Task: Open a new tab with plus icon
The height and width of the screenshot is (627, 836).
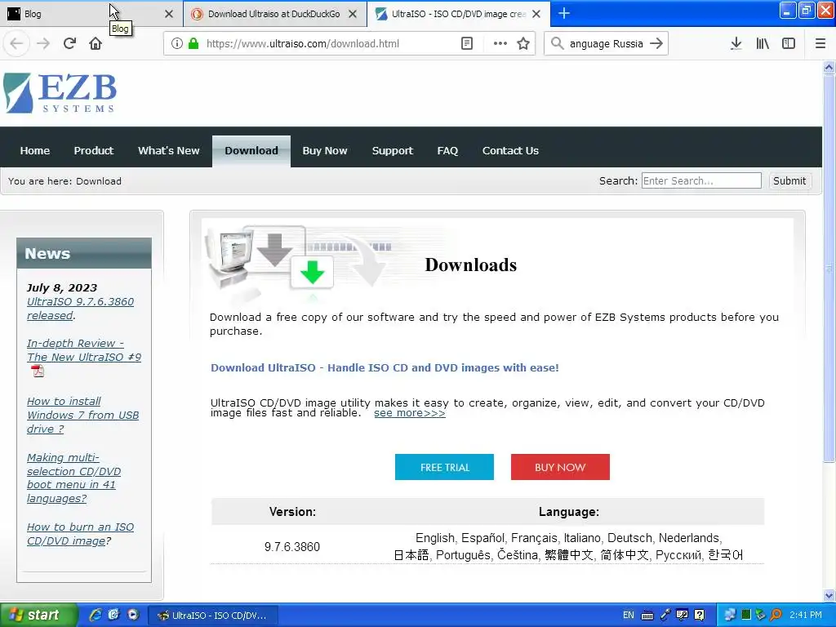Action: (x=564, y=13)
